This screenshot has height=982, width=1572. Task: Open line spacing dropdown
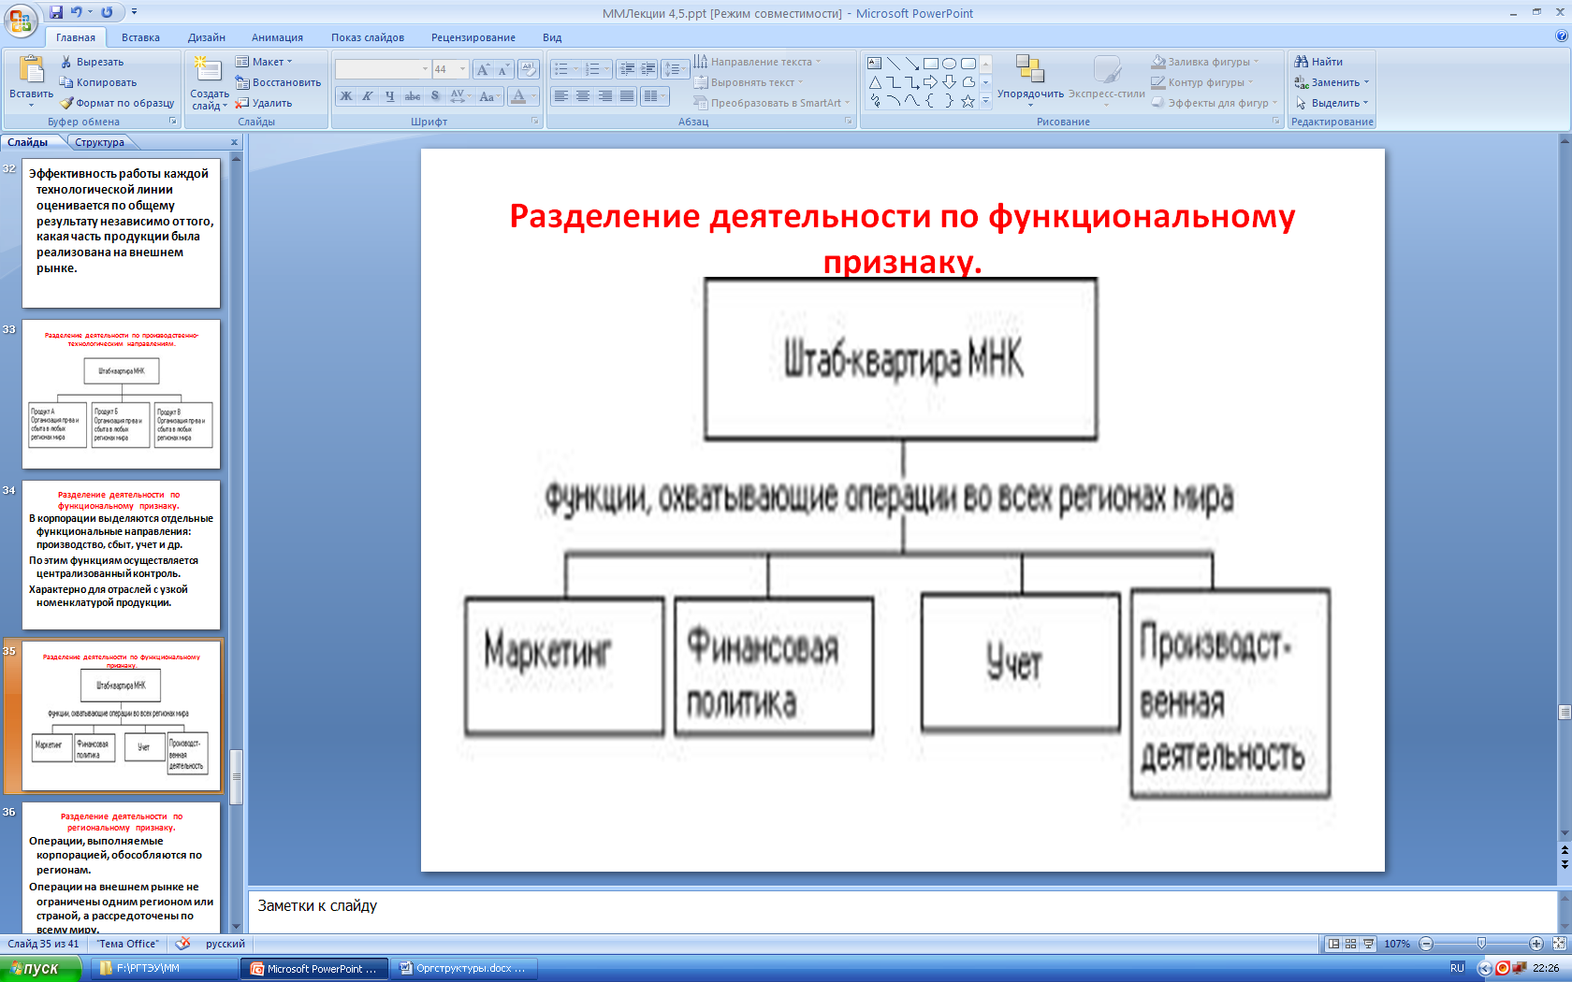674,69
